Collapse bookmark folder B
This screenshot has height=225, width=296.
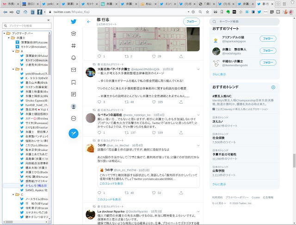click(13, 69)
